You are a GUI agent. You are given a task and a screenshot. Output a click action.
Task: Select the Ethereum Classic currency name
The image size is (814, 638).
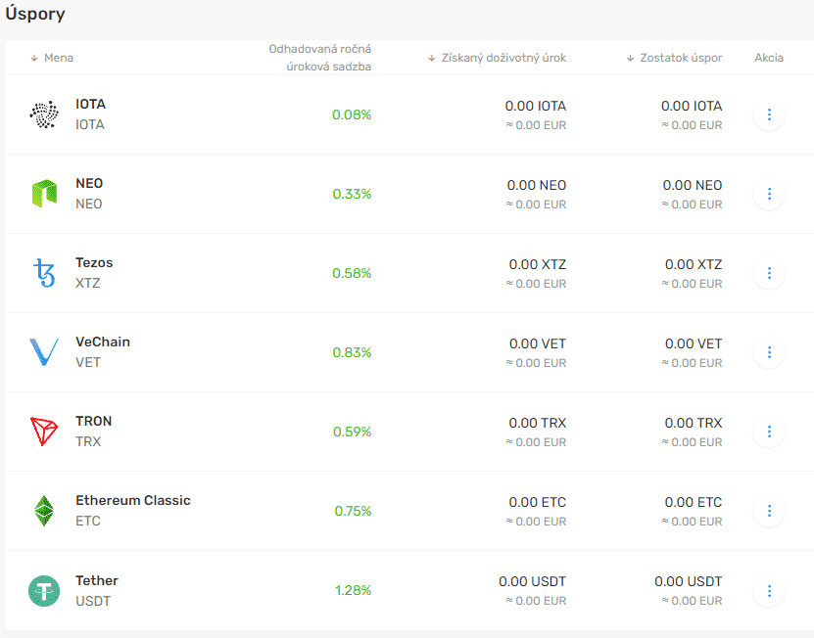(x=132, y=500)
